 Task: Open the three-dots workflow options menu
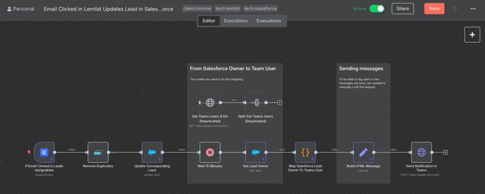(473, 9)
